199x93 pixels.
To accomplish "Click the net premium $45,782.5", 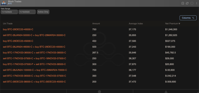I will [x=171, y=52].
